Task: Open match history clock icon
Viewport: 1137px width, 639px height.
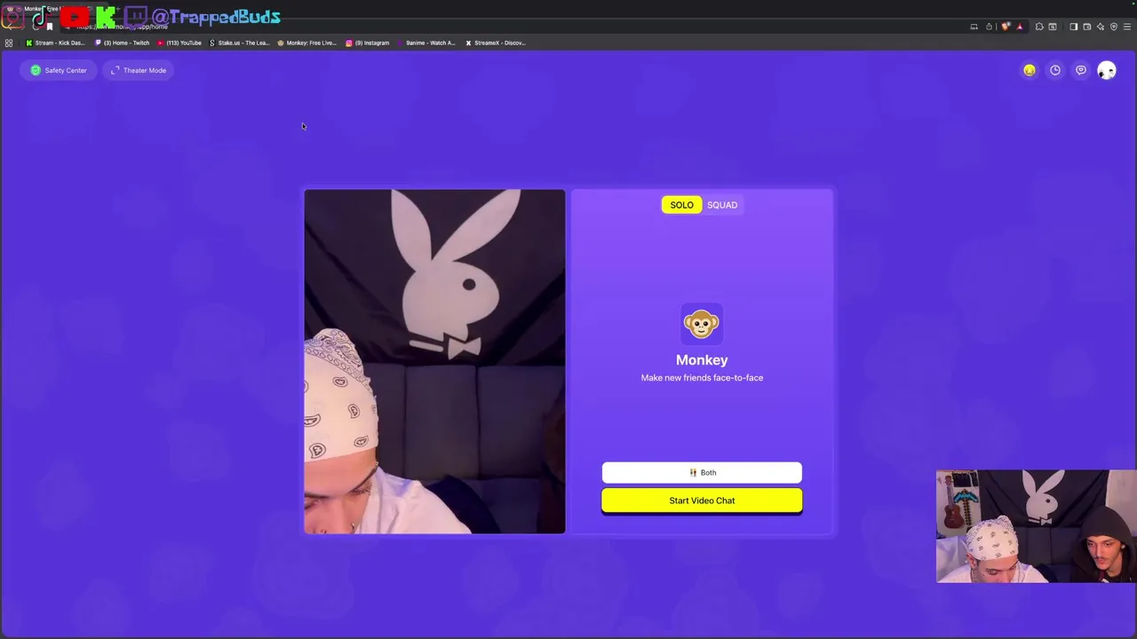Action: [1055, 70]
